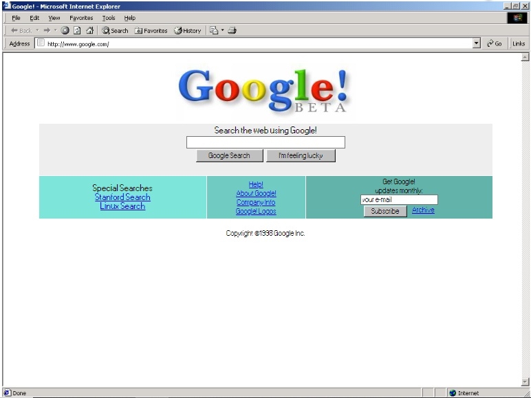
Task: Click the Forward arrow toolbar button
Action: tap(47, 30)
